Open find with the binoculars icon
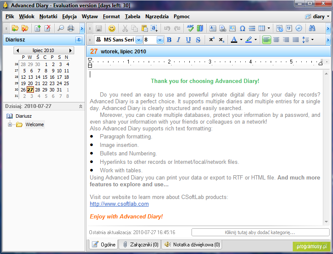 pos(312,28)
